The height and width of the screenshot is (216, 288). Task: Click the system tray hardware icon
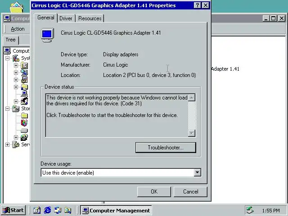pyautogui.click(x=250, y=210)
